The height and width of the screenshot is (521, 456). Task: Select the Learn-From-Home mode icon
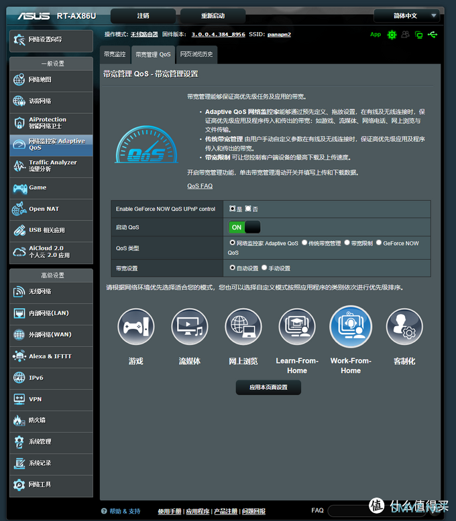click(297, 327)
